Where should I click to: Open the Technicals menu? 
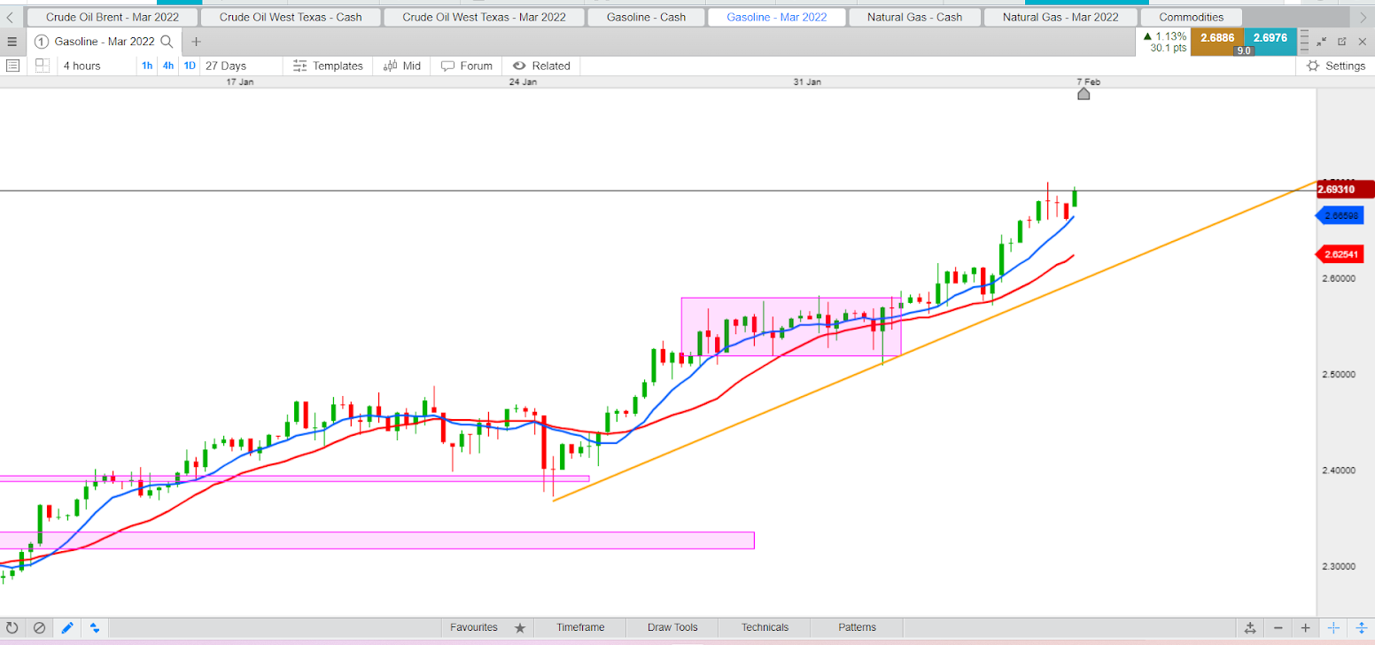(765, 627)
